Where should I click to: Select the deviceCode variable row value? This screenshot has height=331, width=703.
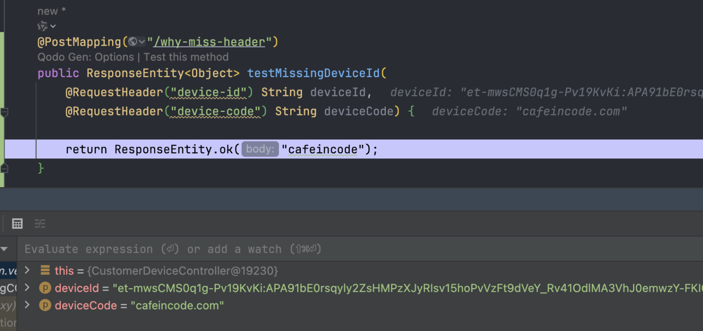pos(177,305)
